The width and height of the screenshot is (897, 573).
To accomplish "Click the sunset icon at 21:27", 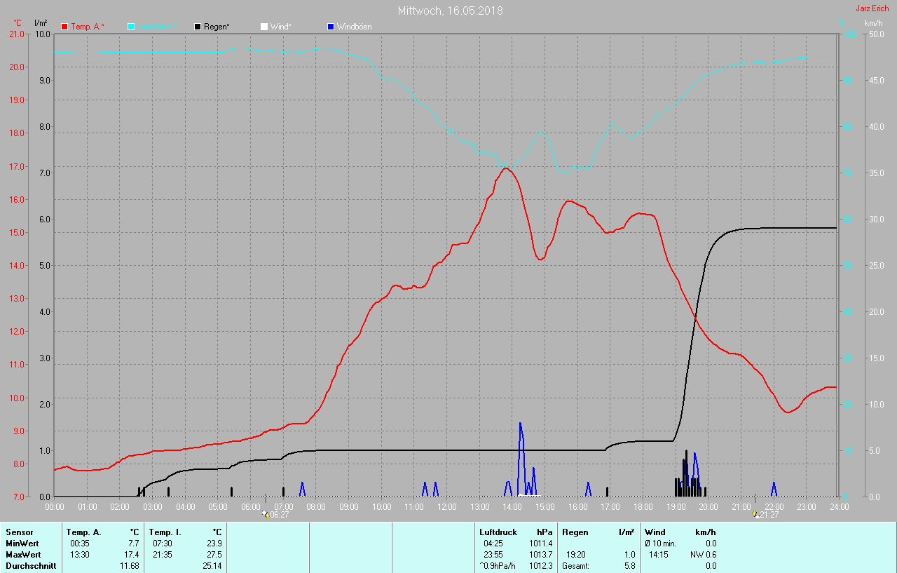I will (x=755, y=514).
